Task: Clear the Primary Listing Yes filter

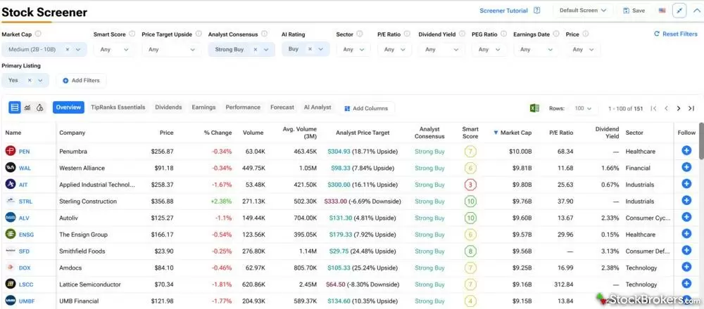Action: click(x=30, y=80)
